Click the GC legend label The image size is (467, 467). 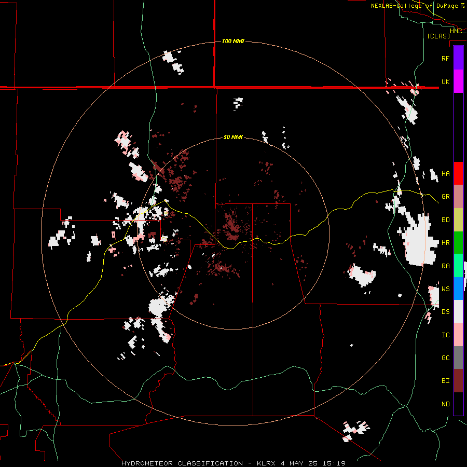coord(445,358)
